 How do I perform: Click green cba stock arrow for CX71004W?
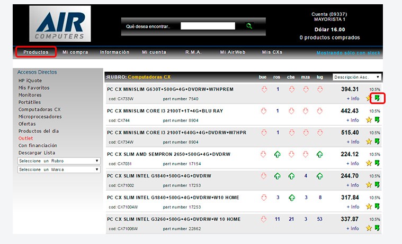[291, 198]
